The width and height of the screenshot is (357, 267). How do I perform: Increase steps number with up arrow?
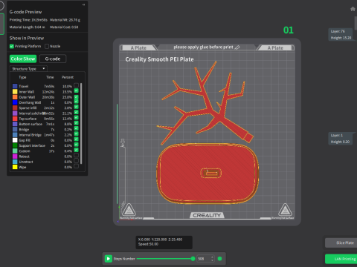pyautogui.click(x=212, y=257)
